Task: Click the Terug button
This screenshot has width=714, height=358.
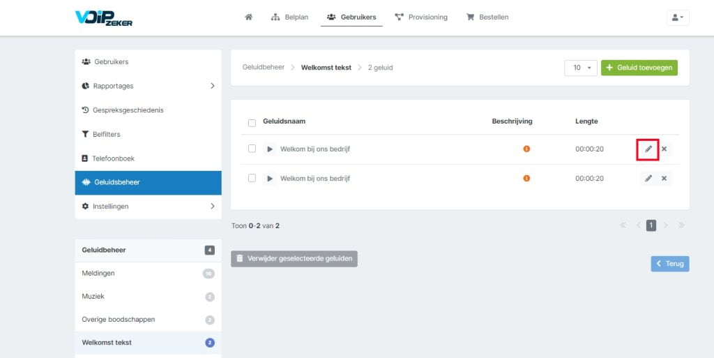Action: pos(670,264)
